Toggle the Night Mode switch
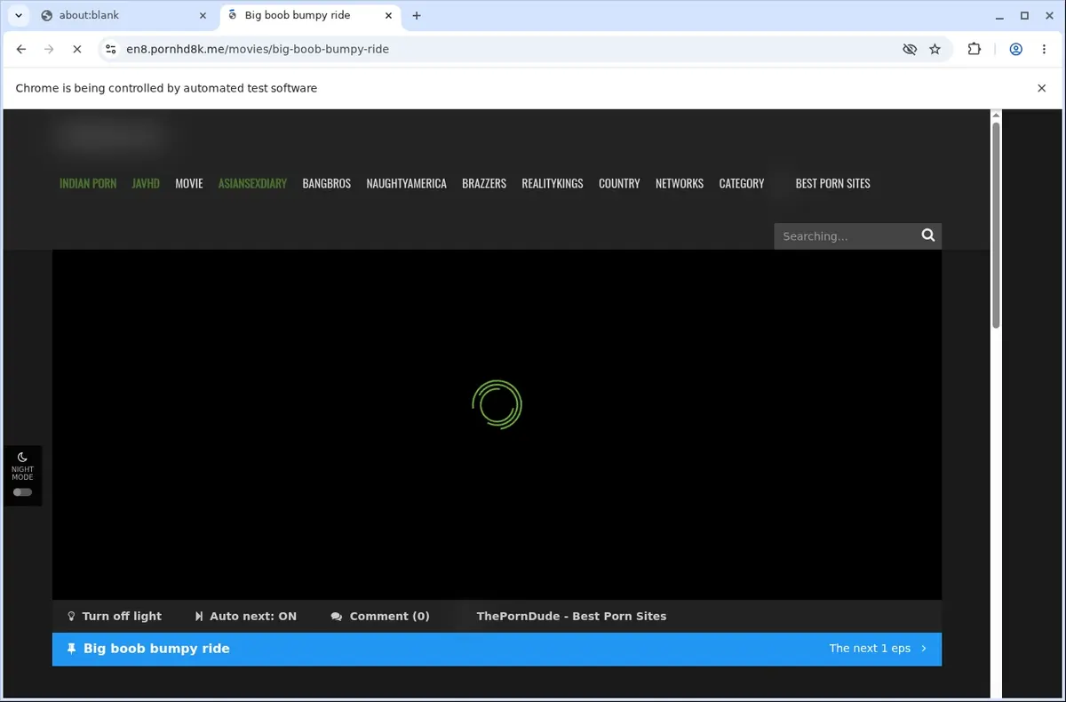Screen dimensions: 1066x702 22,492
